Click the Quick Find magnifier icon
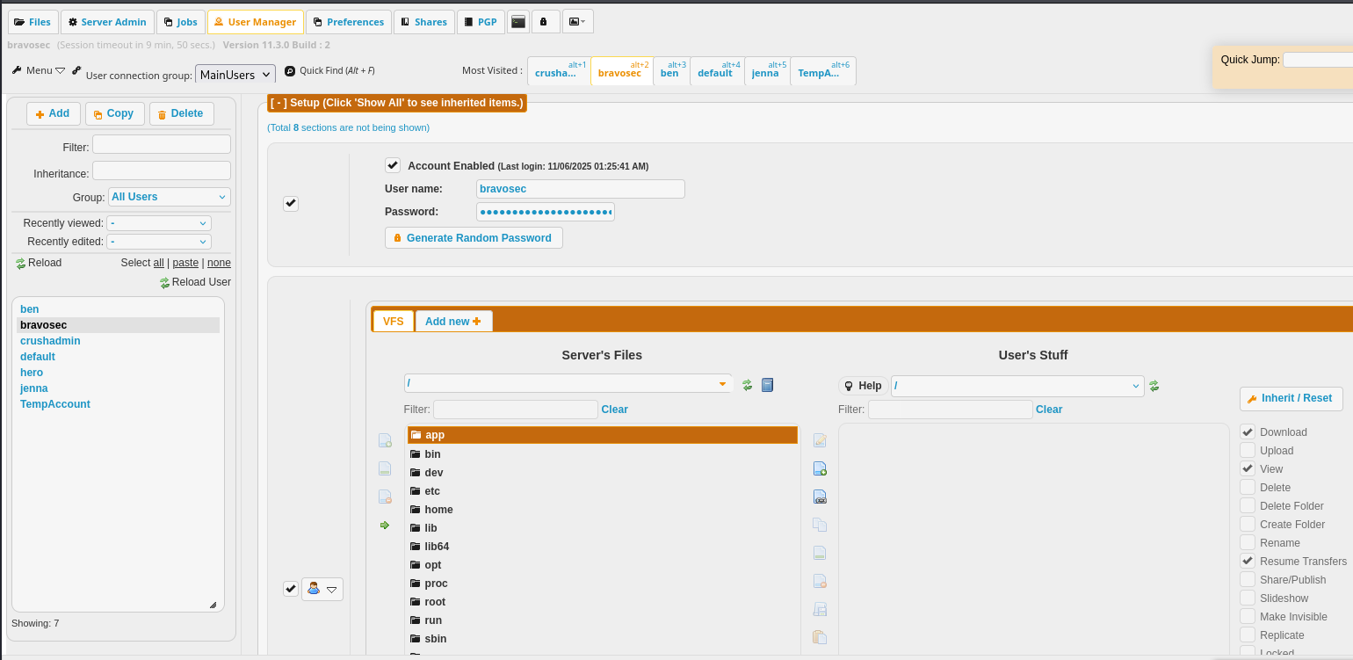 (290, 71)
